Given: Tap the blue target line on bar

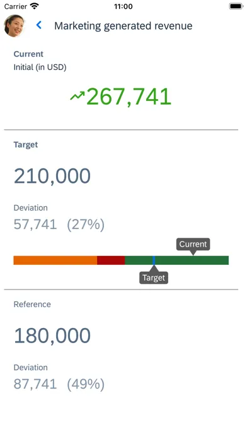Looking at the screenshot, I should (154, 260).
